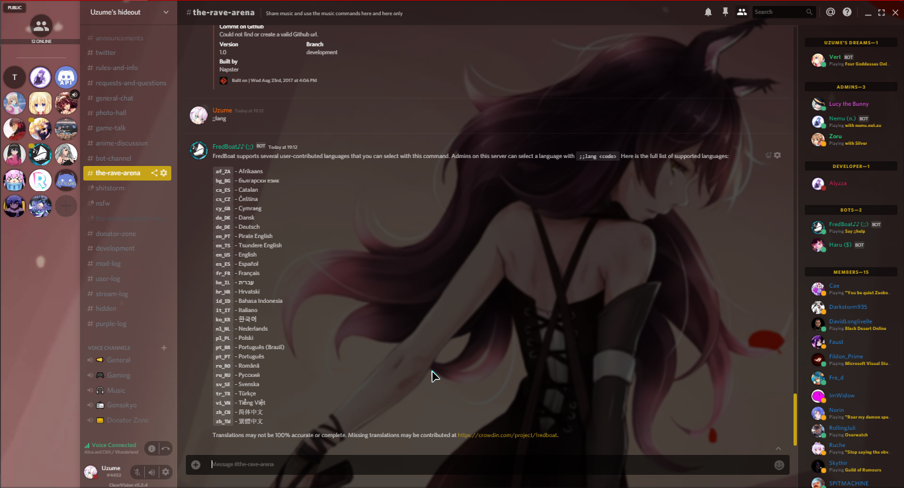The width and height of the screenshot is (904, 488).
Task: Open user settings gear beside Uzume
Action: click(x=165, y=471)
